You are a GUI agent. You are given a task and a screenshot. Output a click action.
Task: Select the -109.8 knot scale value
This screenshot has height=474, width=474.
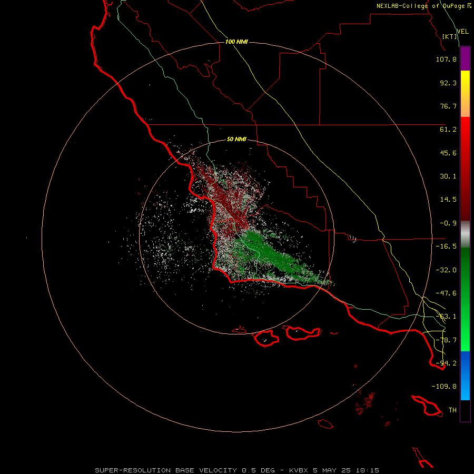[x=444, y=387]
